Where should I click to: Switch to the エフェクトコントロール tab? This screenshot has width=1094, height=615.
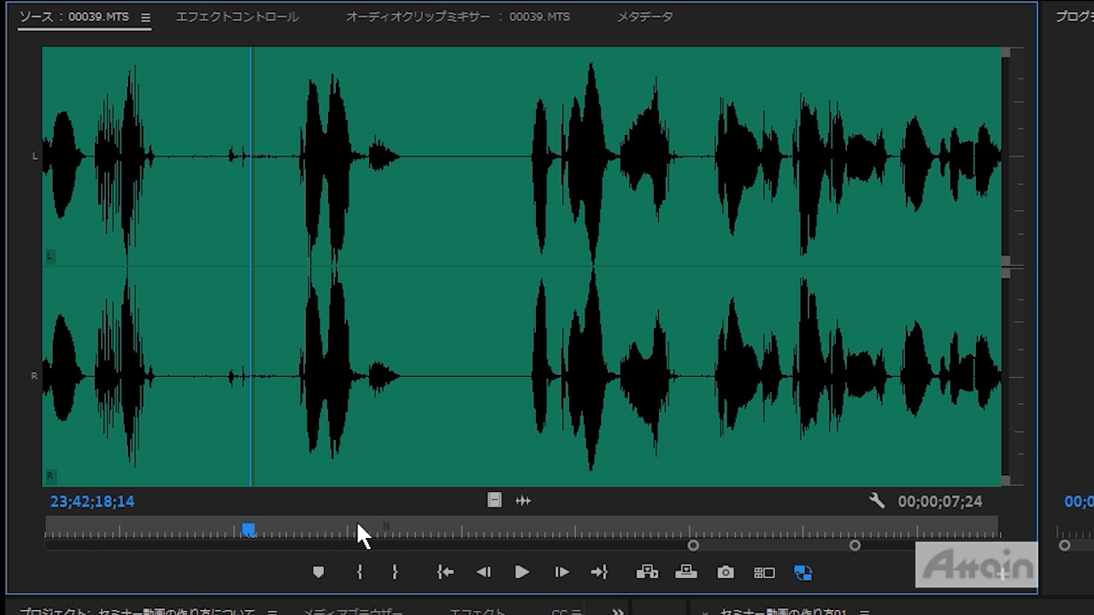click(237, 17)
